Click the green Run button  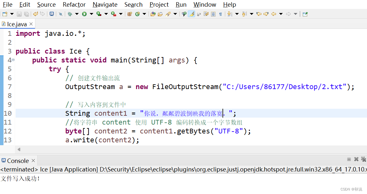coord(84,14)
